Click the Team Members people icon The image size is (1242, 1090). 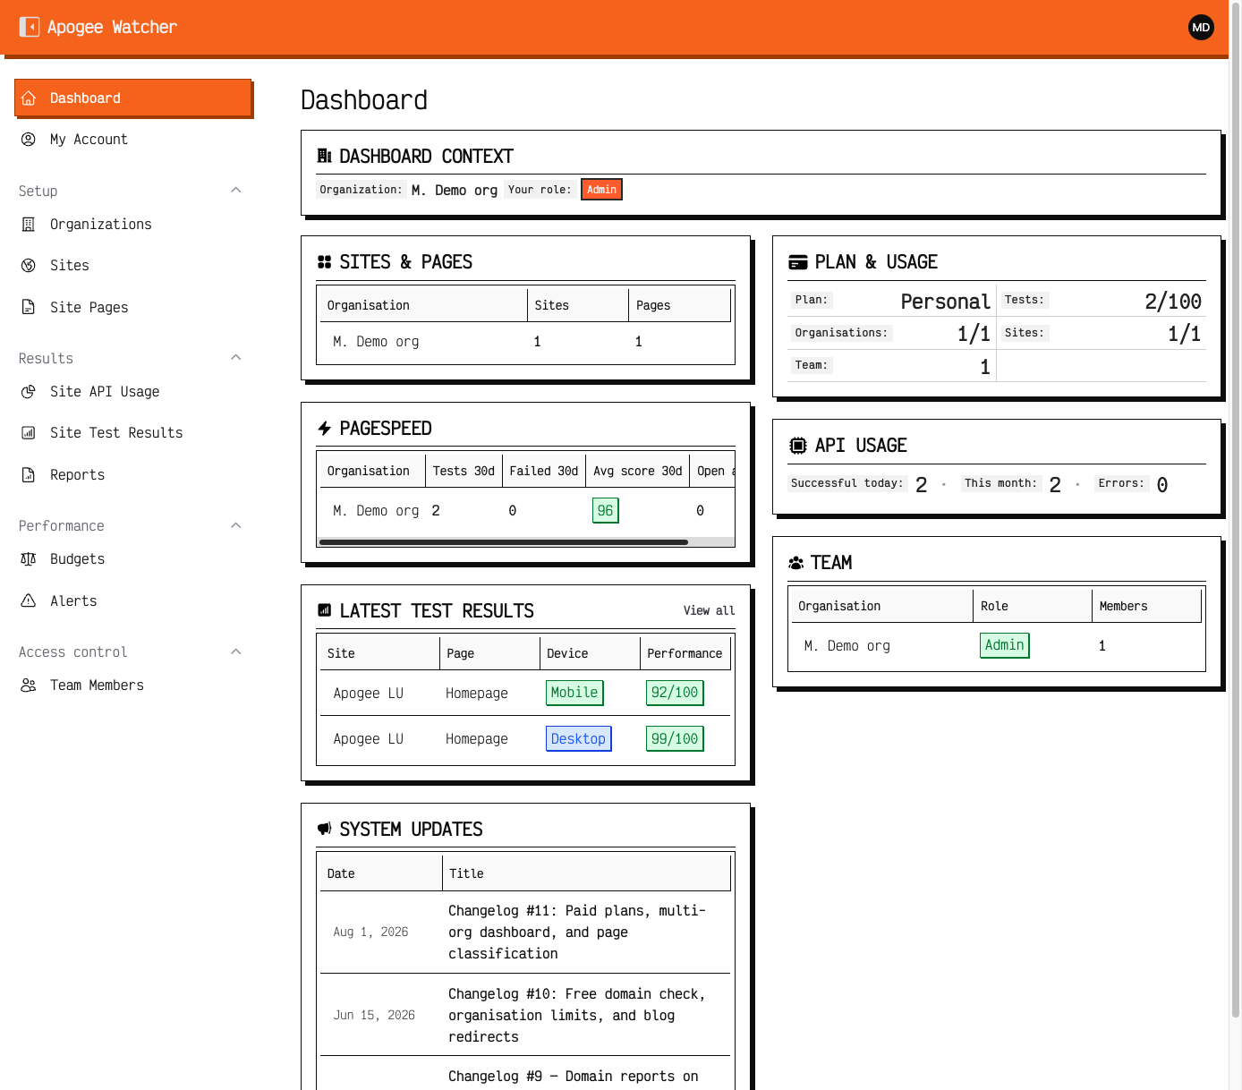(x=29, y=686)
